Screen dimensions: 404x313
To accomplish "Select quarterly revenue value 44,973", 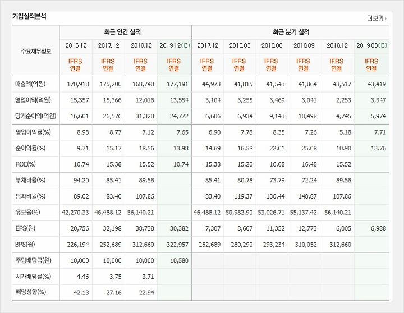I will click(212, 84).
